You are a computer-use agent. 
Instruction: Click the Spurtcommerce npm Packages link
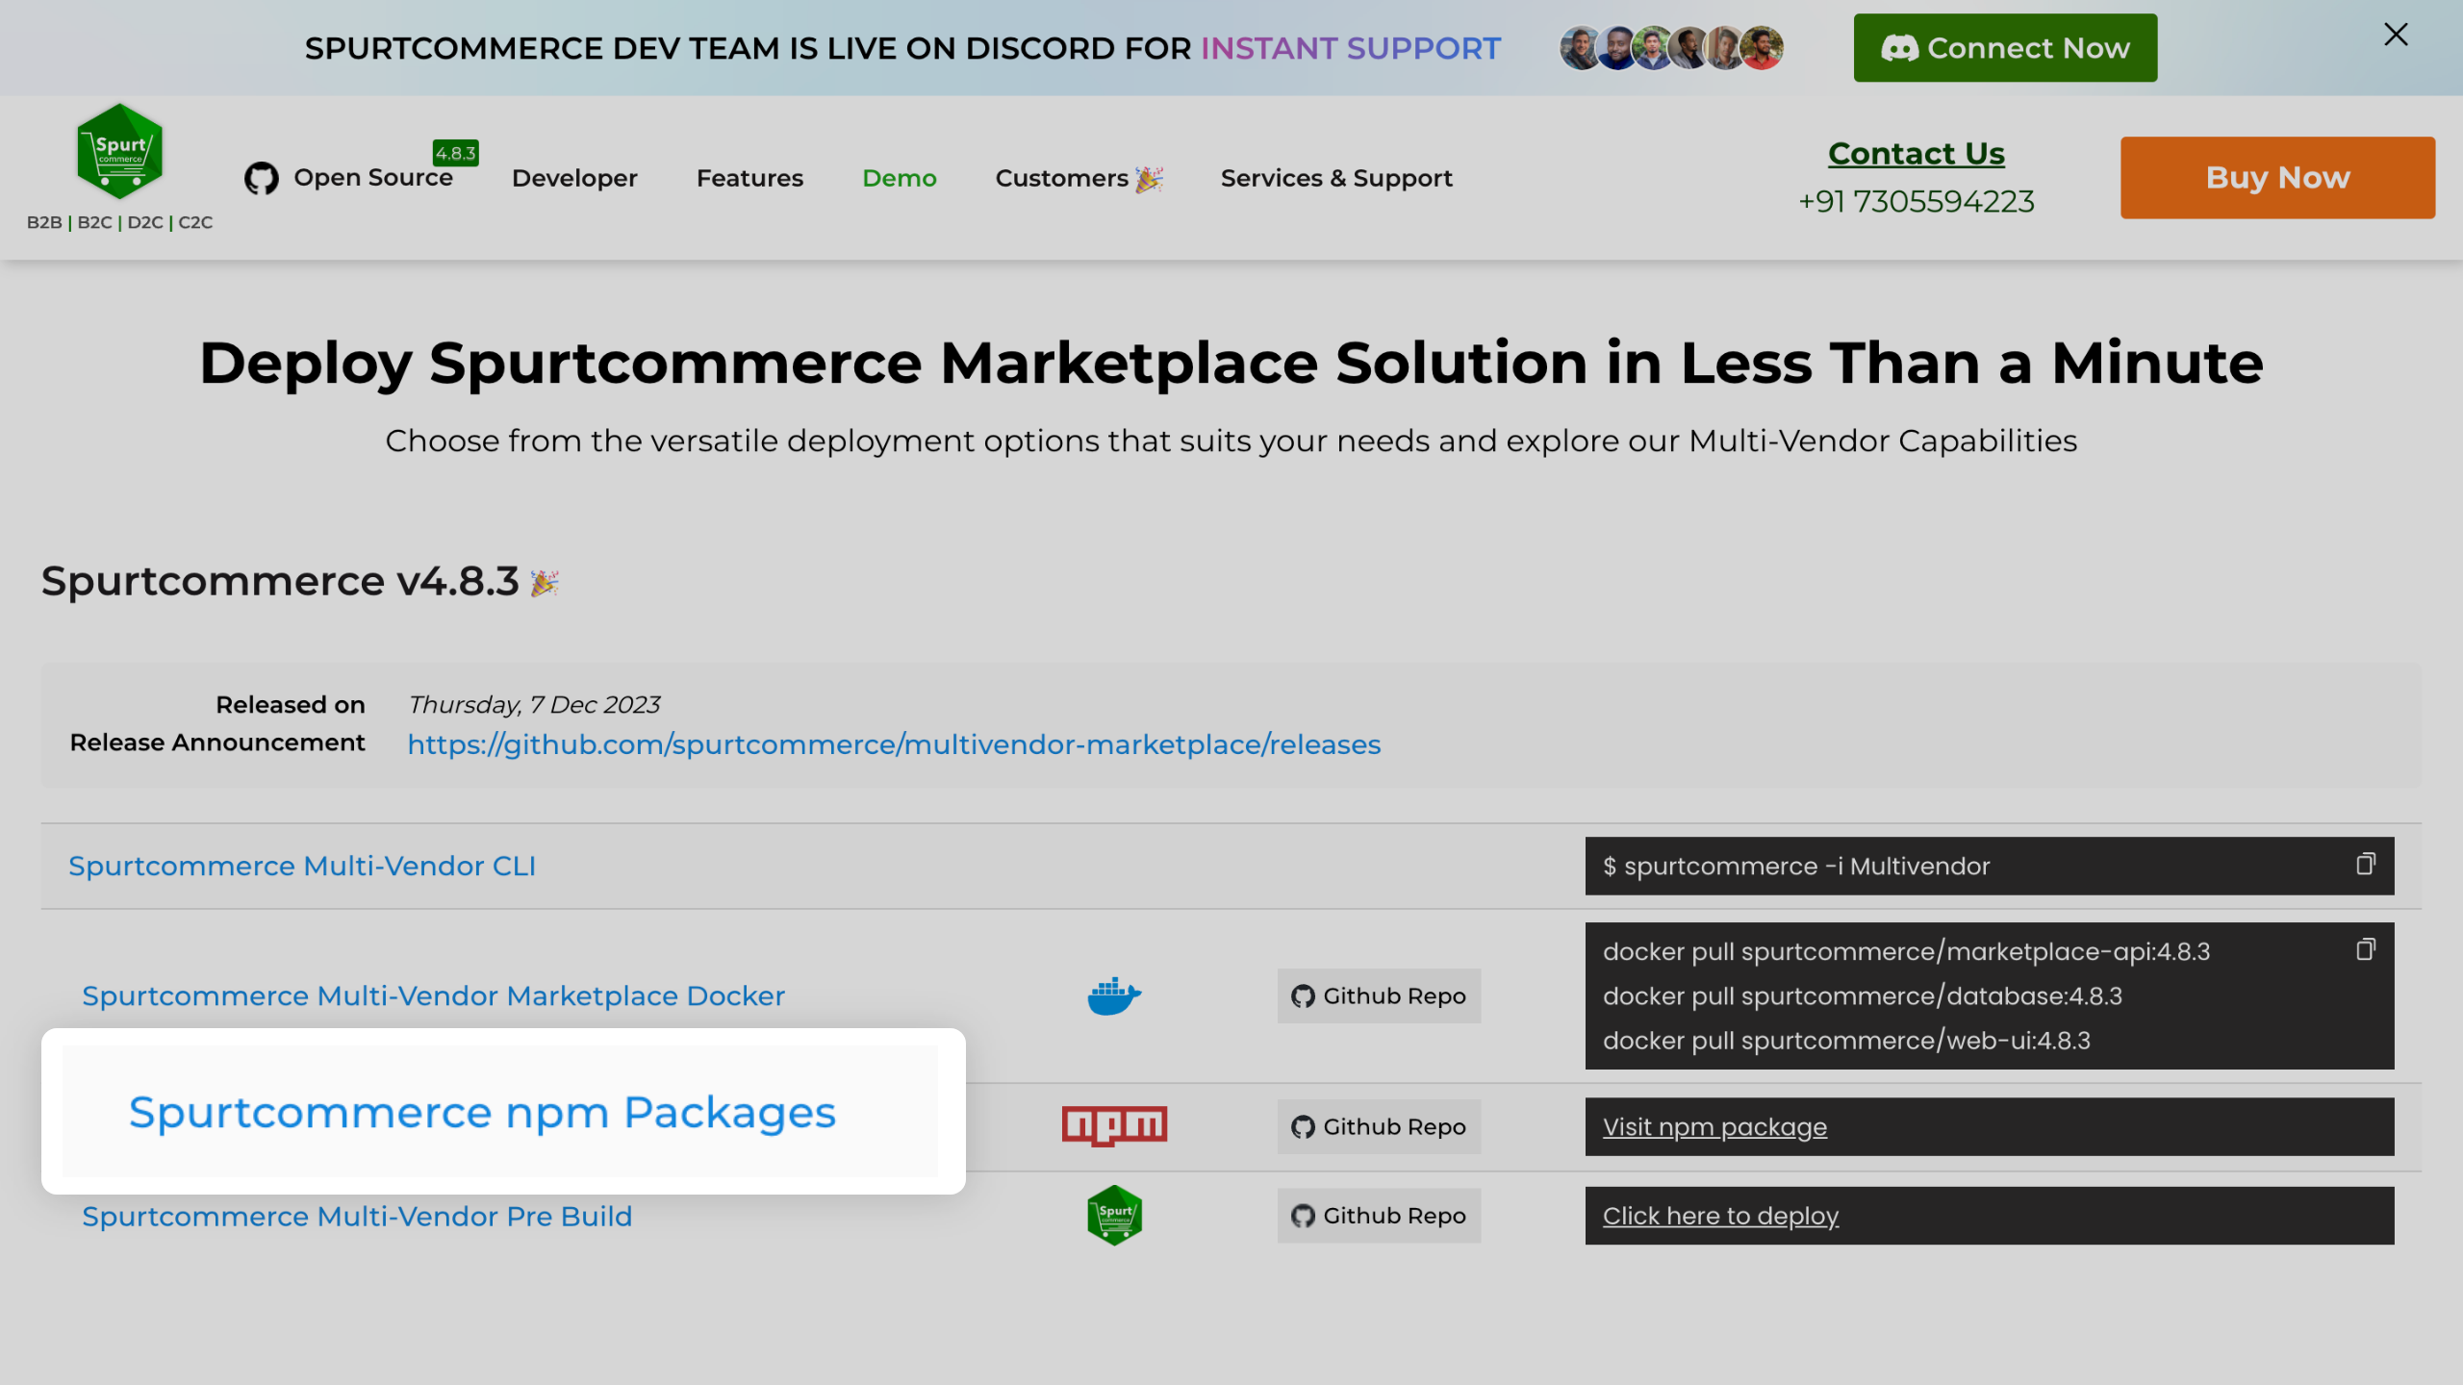(481, 1113)
